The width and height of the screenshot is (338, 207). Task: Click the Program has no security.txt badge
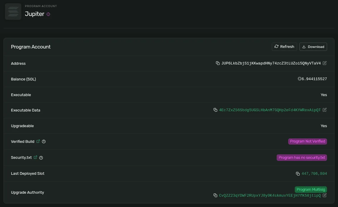[302, 158]
